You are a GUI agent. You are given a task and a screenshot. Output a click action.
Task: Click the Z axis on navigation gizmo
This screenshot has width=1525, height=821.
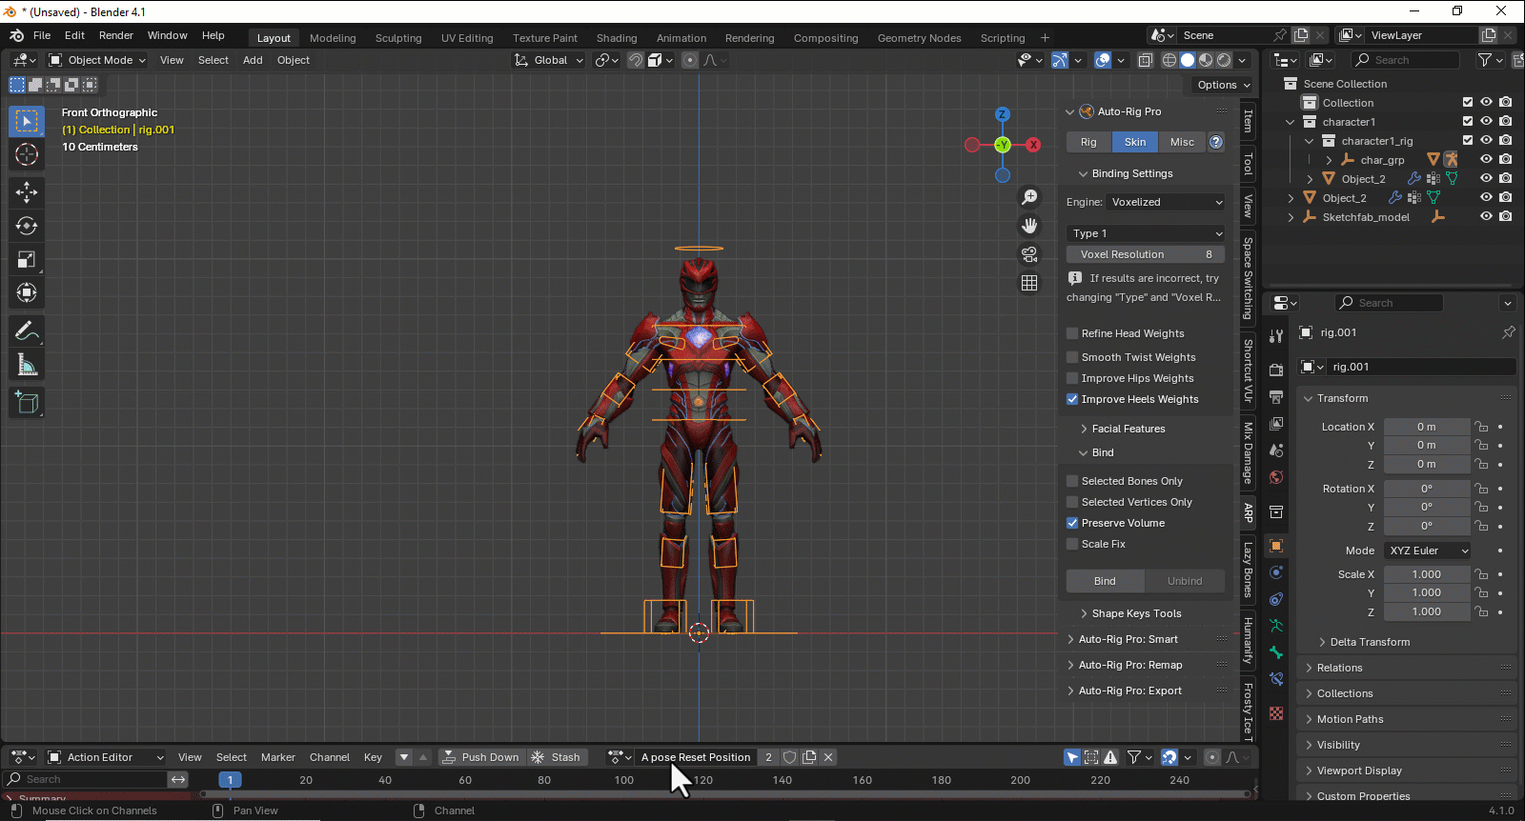point(1002,114)
